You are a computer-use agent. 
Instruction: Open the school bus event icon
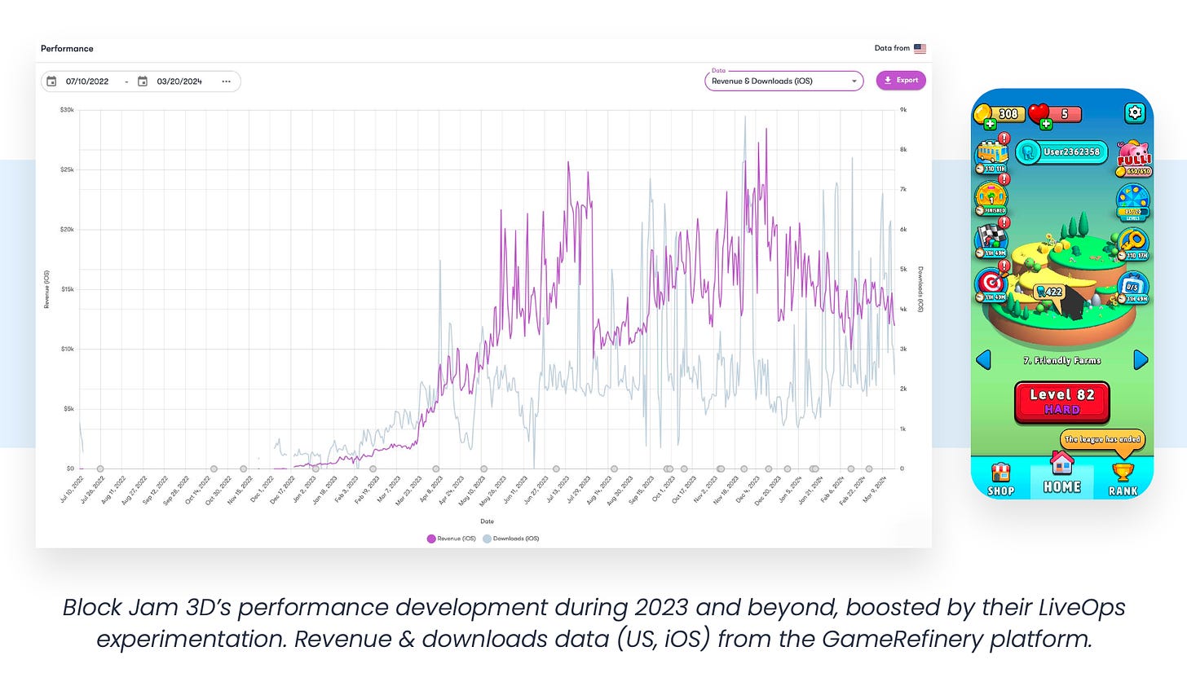991,152
